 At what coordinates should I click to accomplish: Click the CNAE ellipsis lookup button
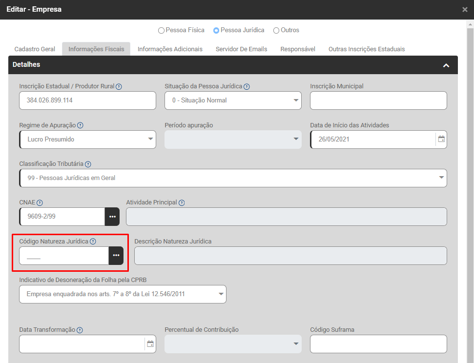(112, 217)
